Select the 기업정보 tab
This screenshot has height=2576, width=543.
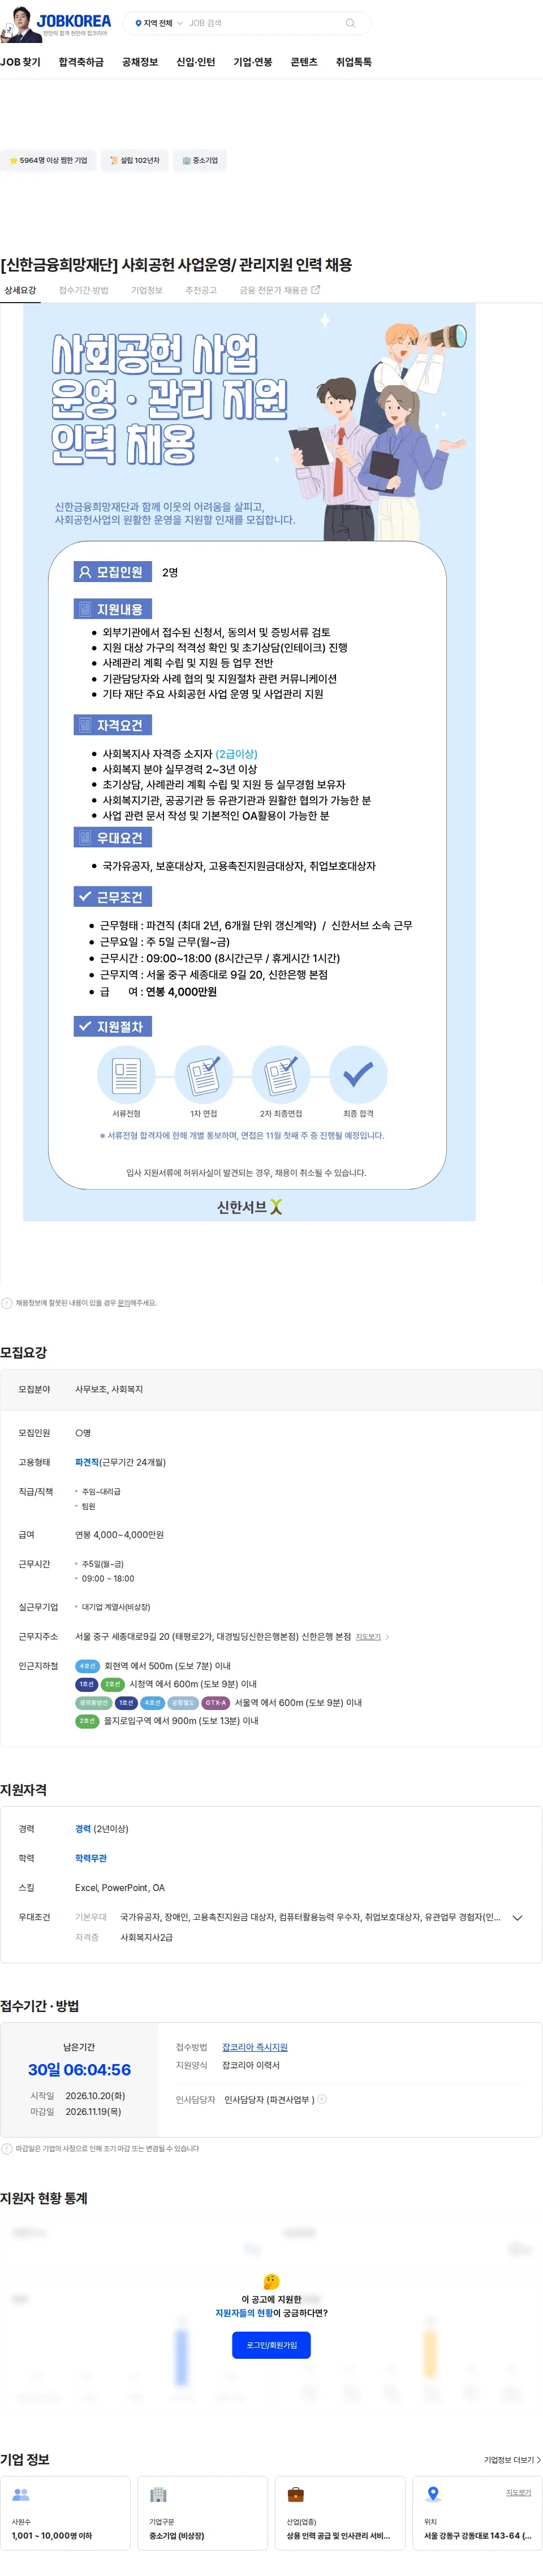coord(147,290)
